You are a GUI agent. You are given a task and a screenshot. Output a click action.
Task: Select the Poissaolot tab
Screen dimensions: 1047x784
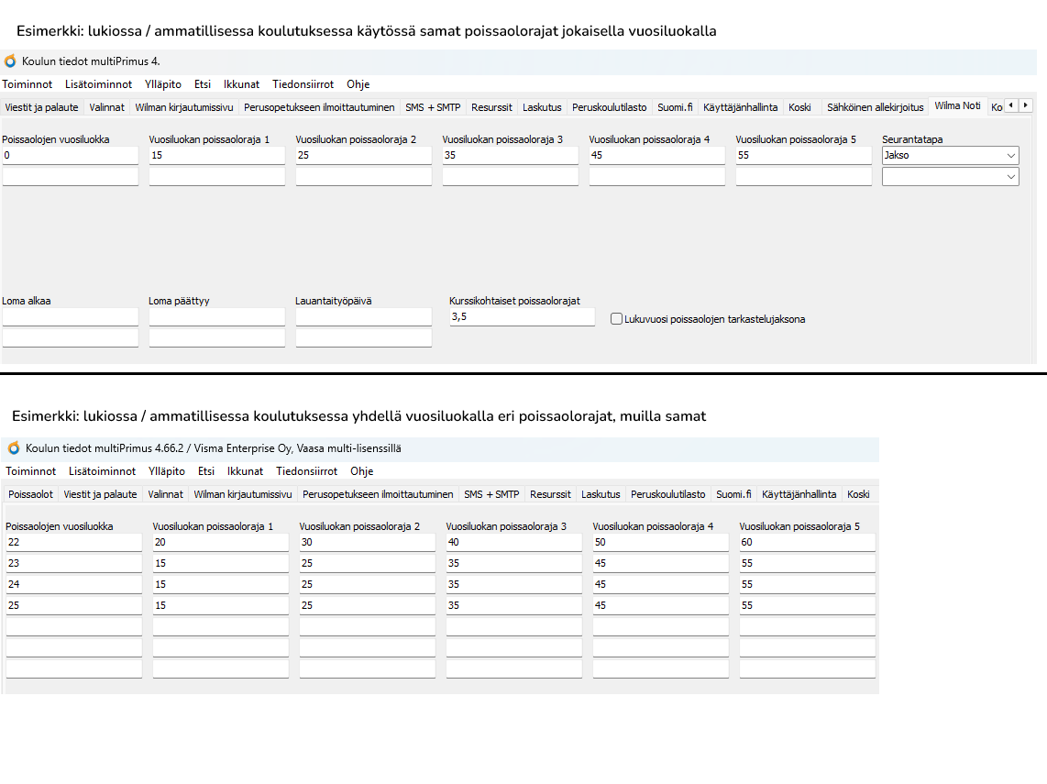30,494
